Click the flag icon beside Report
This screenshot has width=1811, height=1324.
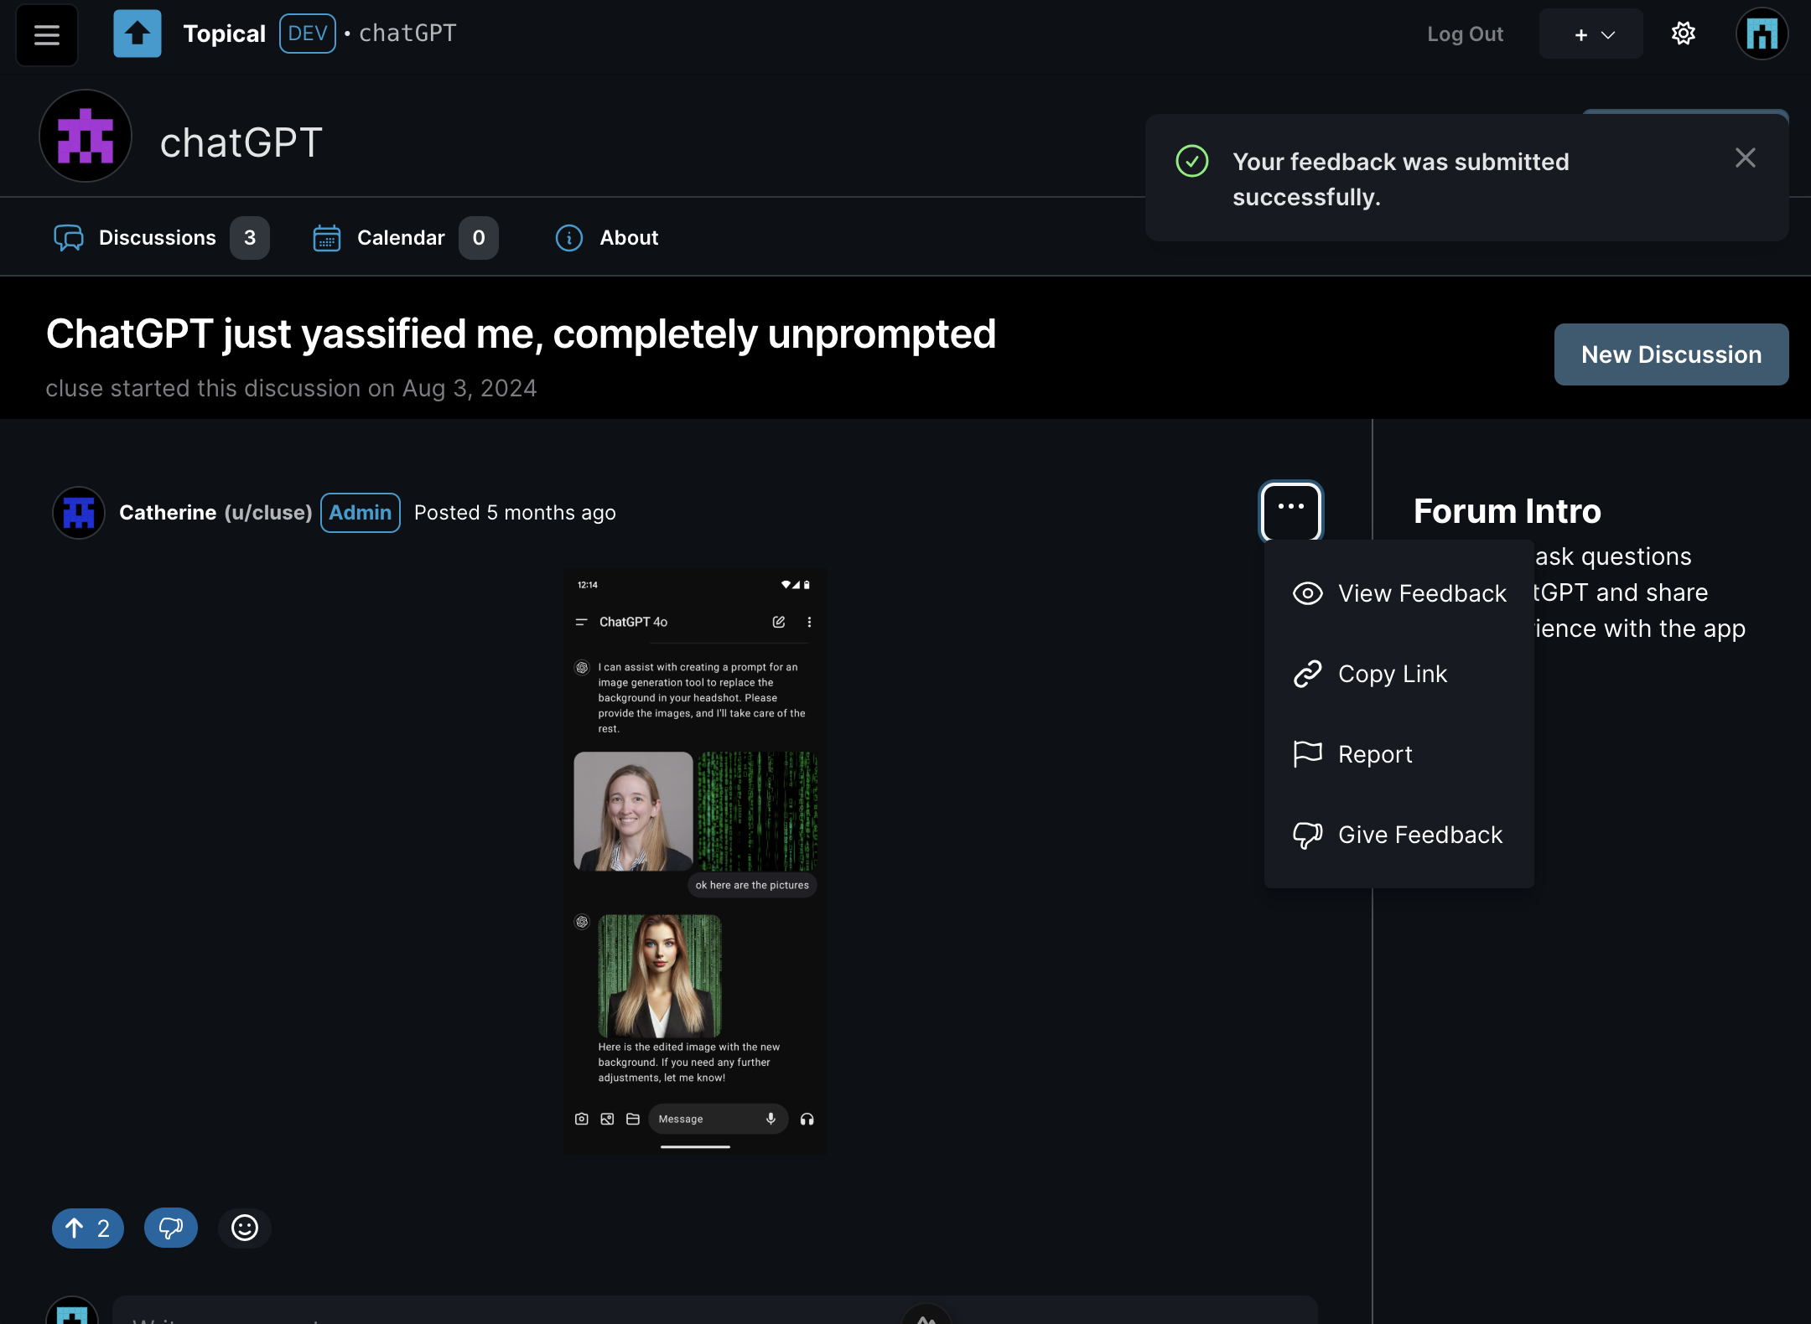pos(1307,754)
